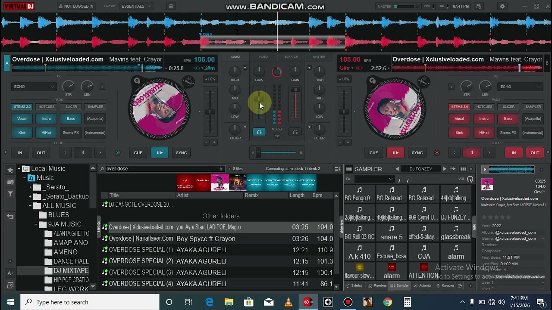Click the browser options icon next to 'Computing stems'
The image size is (552, 310).
337,169
